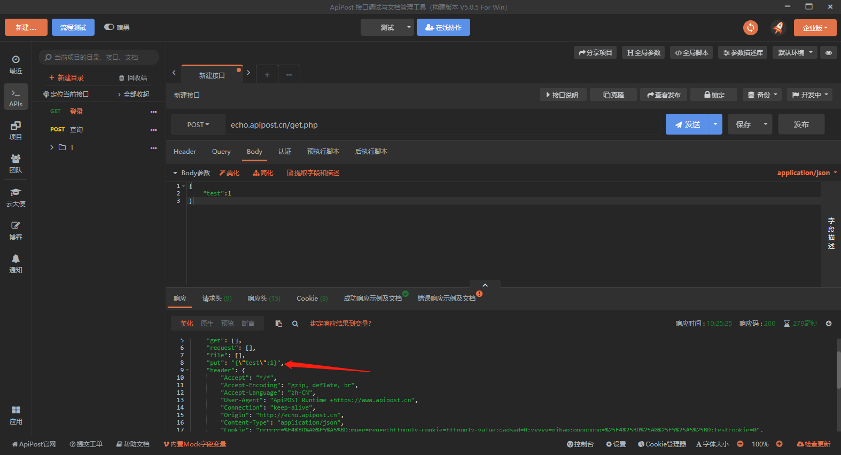Open tab overflow menu with three dots
Screen dimensions: 841x455
(289, 75)
